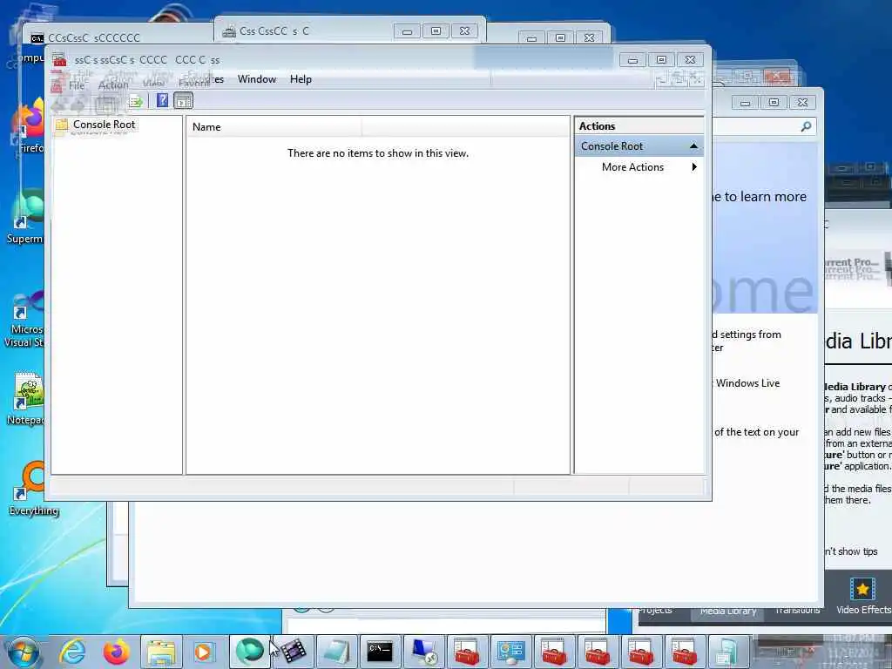This screenshot has height=669, width=892.
Task: Click the last teal document taskbar icon
Action: tap(726, 652)
